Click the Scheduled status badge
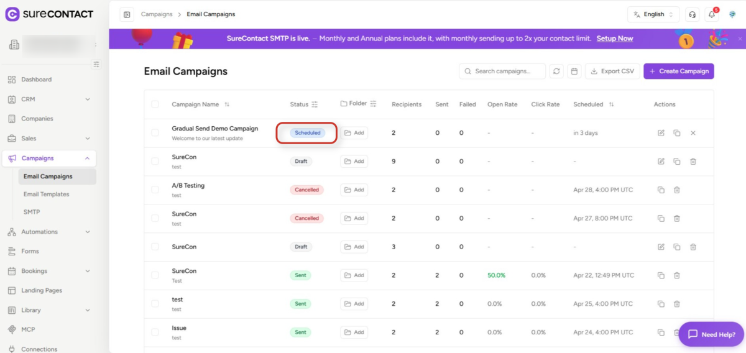Image resolution: width=746 pixels, height=353 pixels. [307, 133]
